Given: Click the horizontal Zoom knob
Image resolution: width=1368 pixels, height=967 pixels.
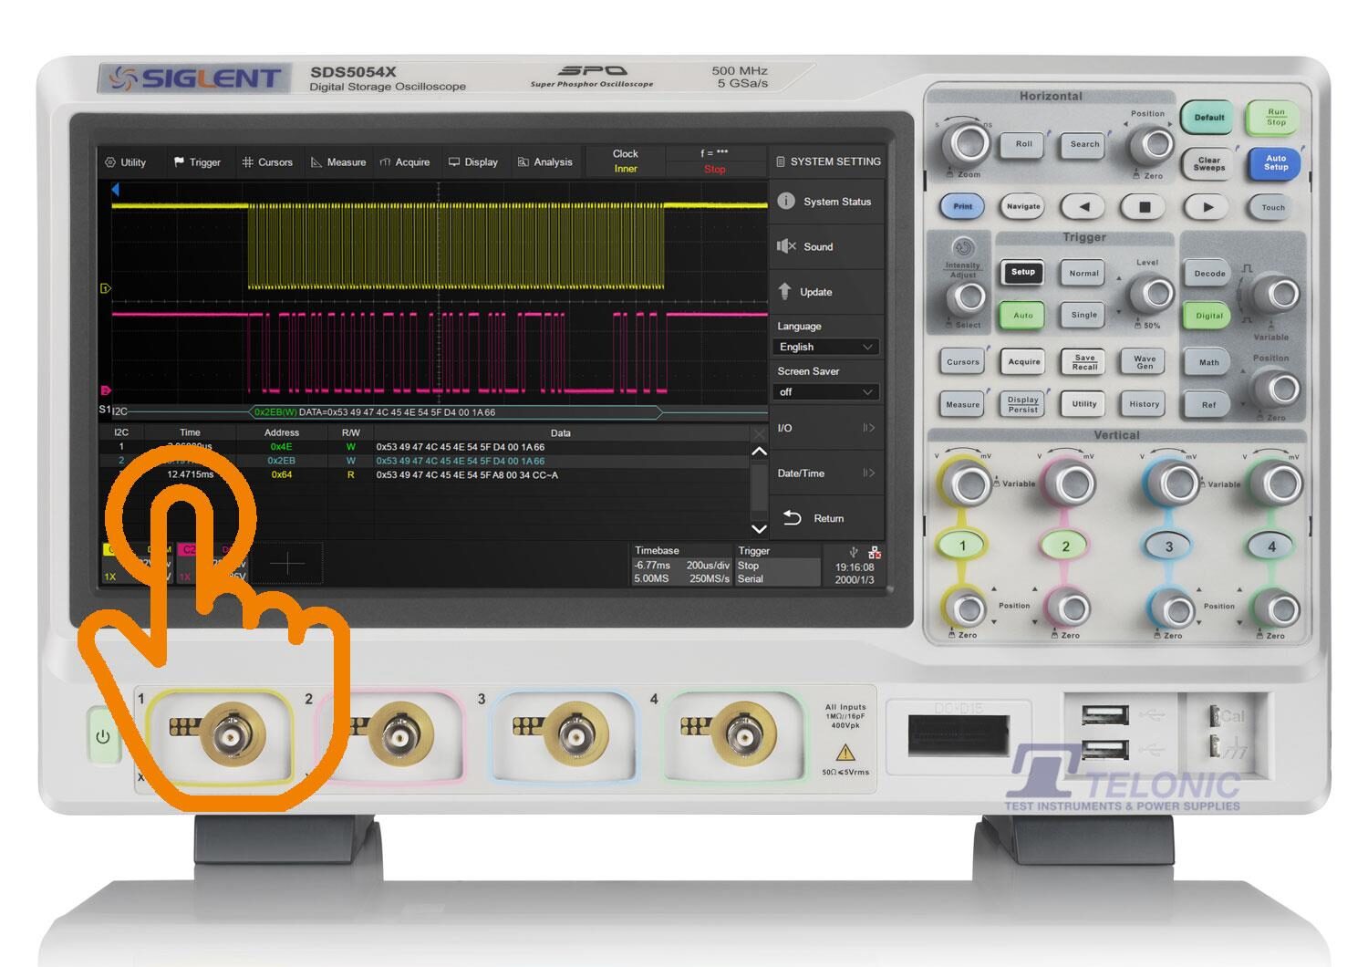Looking at the screenshot, I should pyautogui.click(x=969, y=143).
